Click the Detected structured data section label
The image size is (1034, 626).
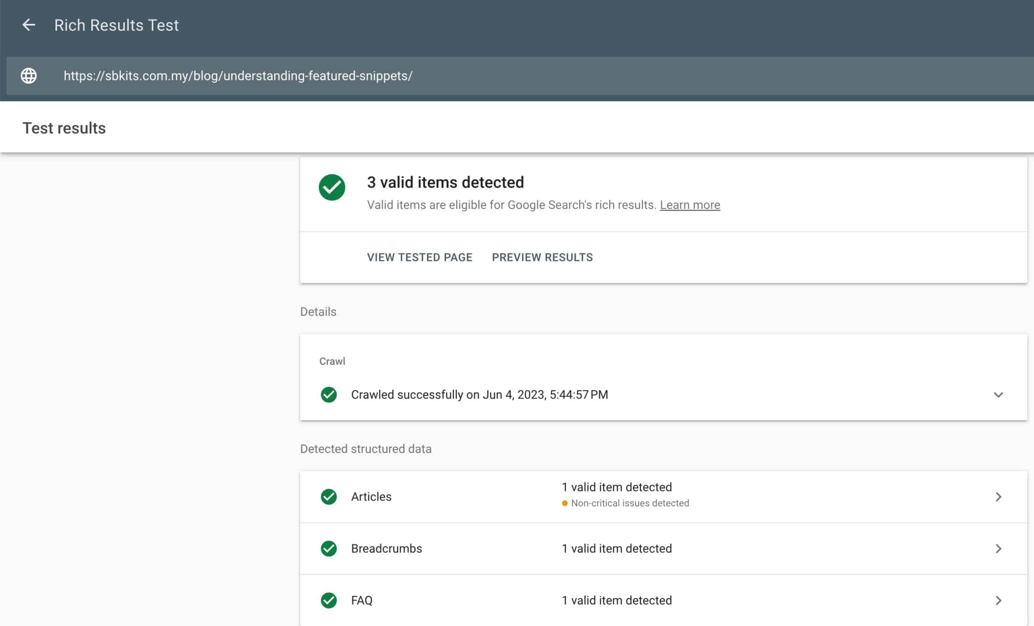[366, 449]
